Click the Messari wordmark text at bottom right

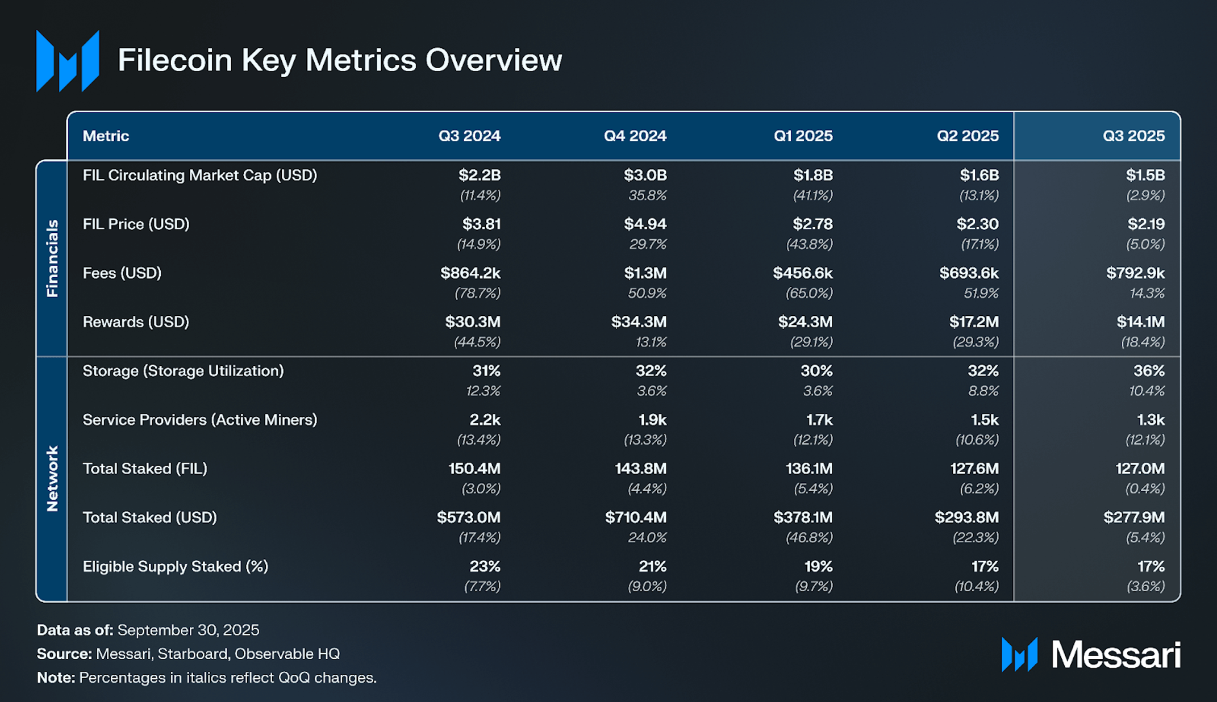coord(1116,655)
